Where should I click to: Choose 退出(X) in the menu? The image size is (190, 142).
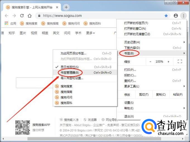[x=152, y=116]
